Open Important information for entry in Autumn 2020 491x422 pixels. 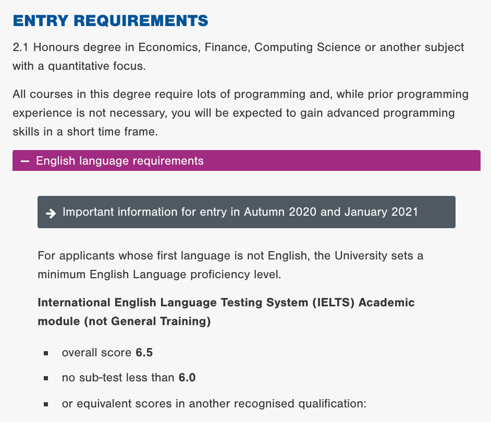click(247, 212)
